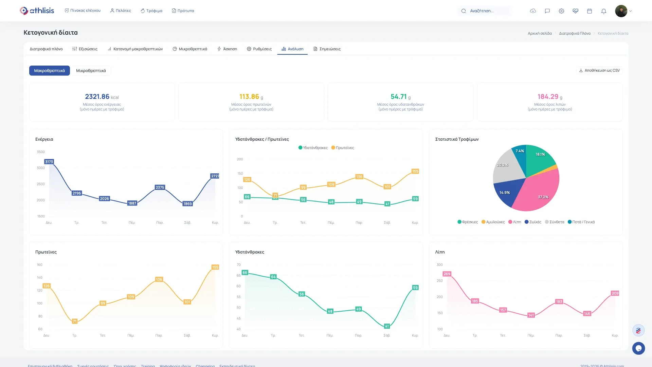Screen dimensions: 652x367
Task: Switch to the Μικροθρεπτικά toggle button
Action: click(91, 71)
